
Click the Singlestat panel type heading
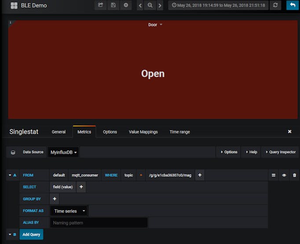(x=24, y=132)
